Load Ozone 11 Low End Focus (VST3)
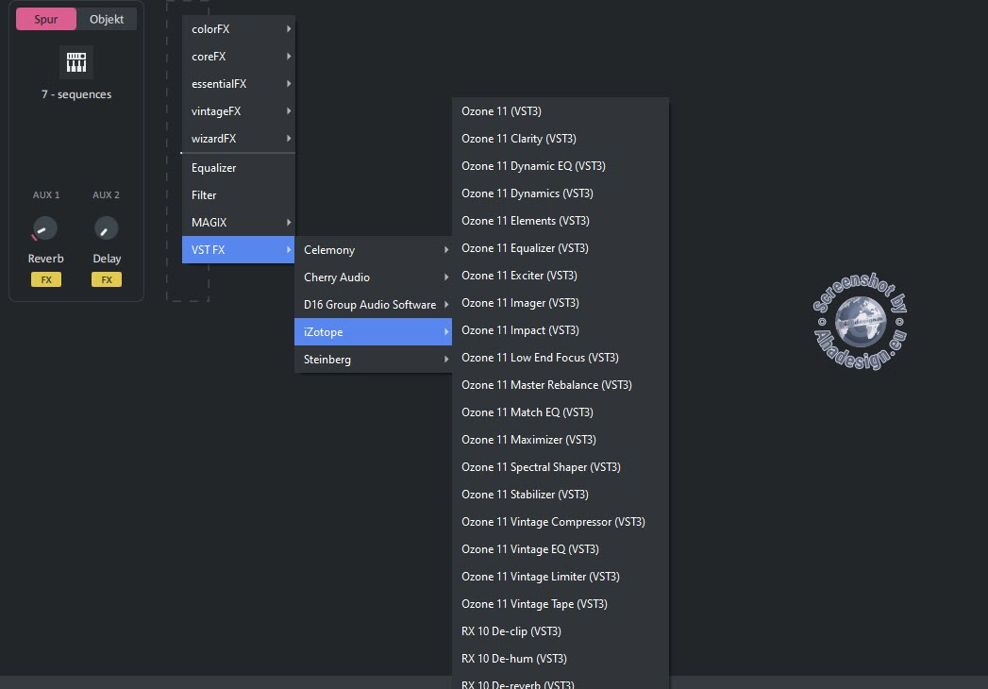The image size is (988, 689). tap(561, 358)
